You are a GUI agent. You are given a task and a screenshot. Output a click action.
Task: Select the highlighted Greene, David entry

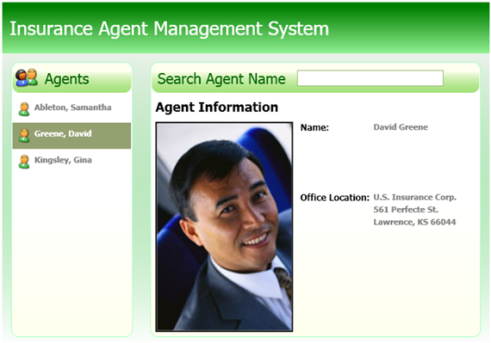point(71,136)
